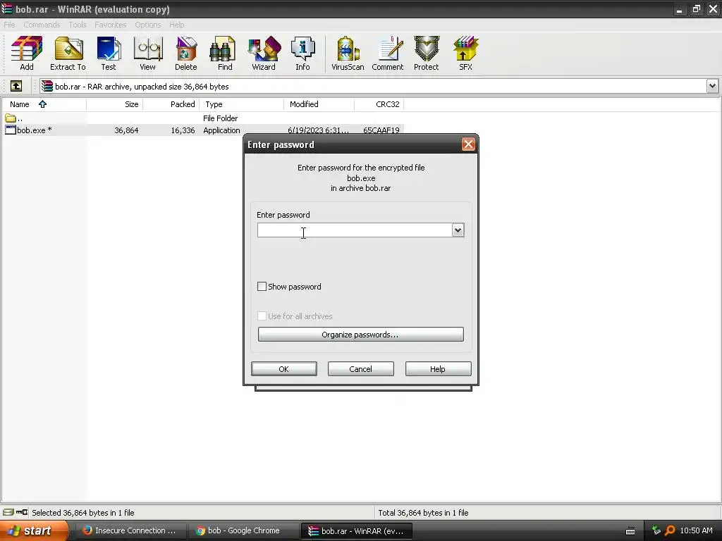722x541 pixels.
Task: Focus the Enter password input field
Action: click(355, 230)
